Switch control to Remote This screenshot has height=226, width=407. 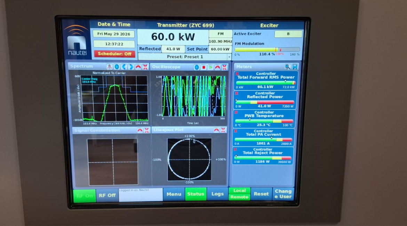click(239, 197)
